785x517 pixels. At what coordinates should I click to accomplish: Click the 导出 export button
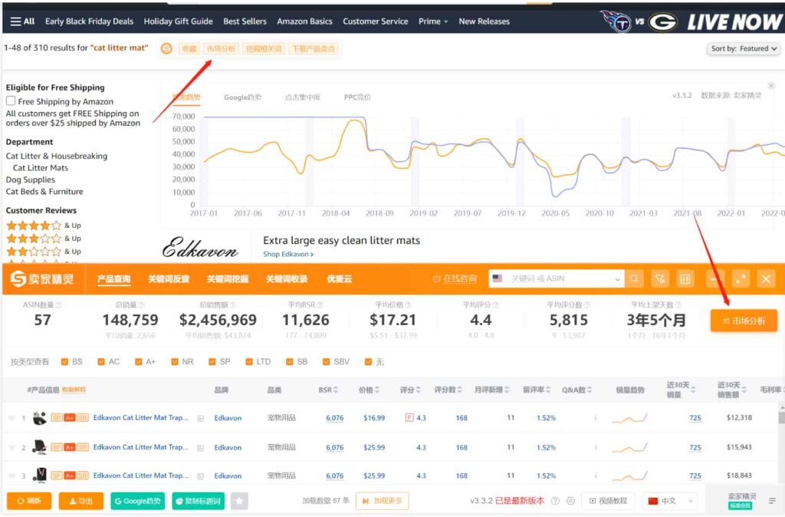pos(80,501)
